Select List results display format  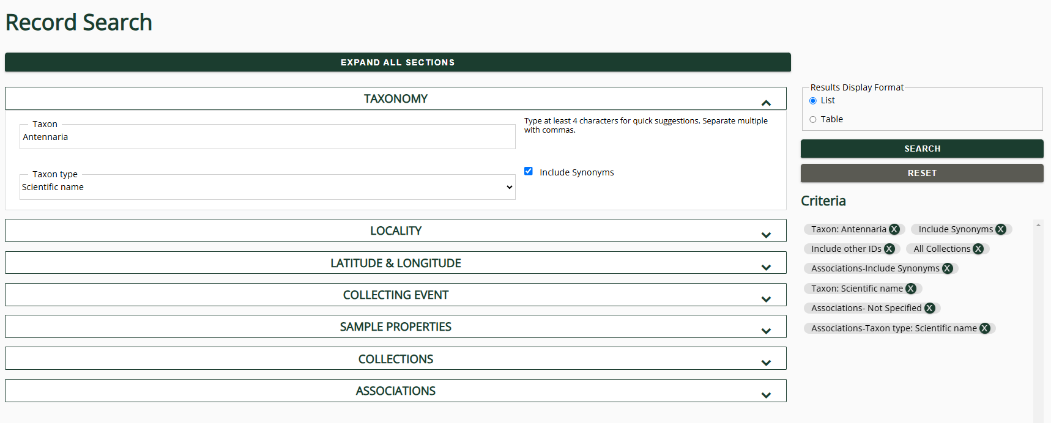[813, 101]
